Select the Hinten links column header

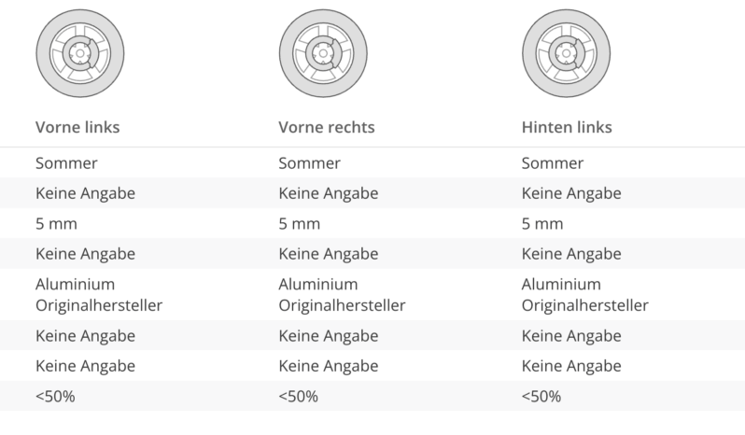point(567,127)
